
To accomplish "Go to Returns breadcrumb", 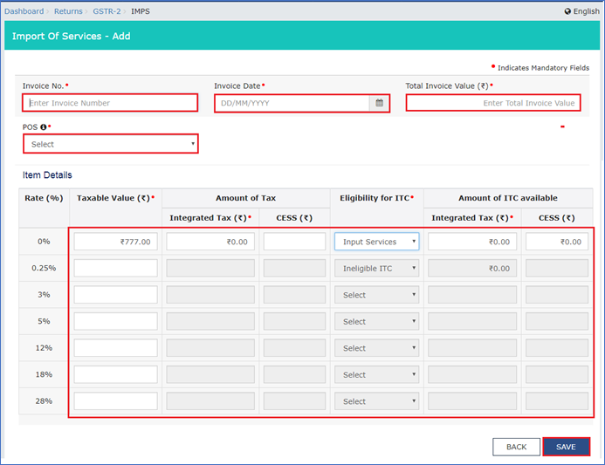I will (68, 11).
